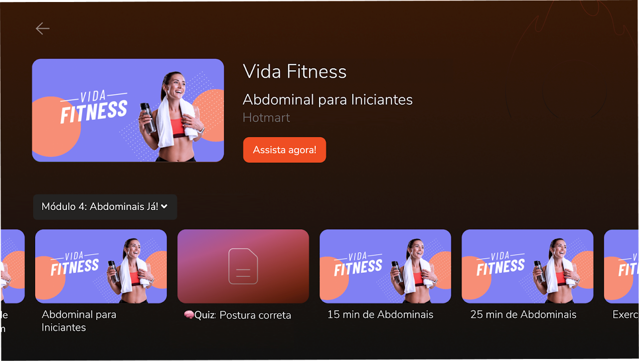Viewport: 639px width, 361px height.
Task: Play the Abdominal para Iniciantes lesson thumbnail
Action: tap(101, 266)
